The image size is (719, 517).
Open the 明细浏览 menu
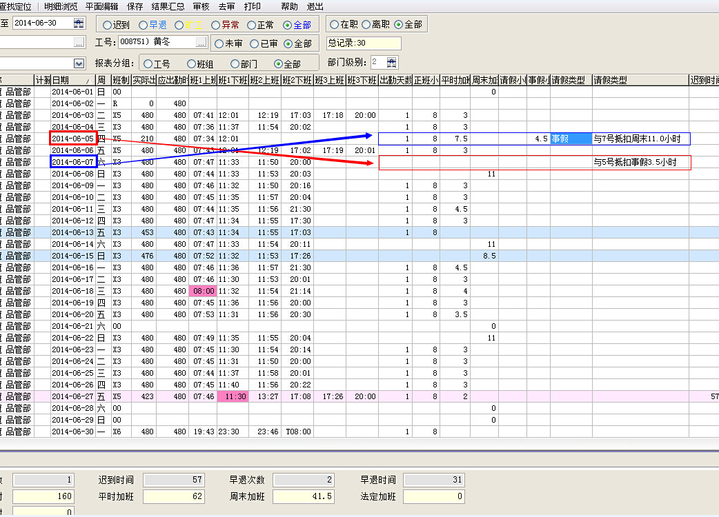[x=61, y=6]
